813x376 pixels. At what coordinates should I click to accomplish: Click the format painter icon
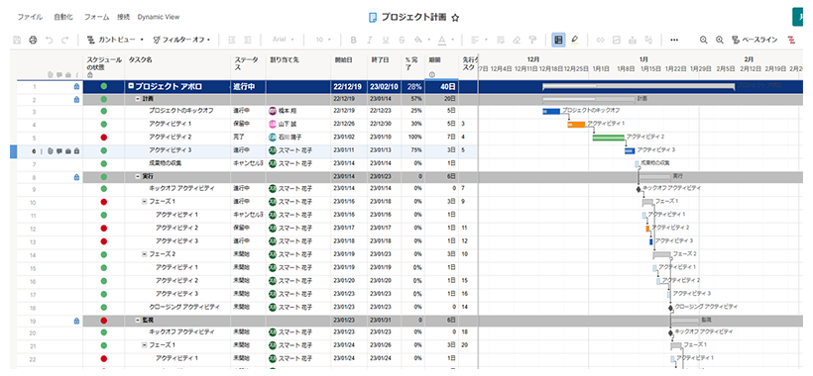532,40
